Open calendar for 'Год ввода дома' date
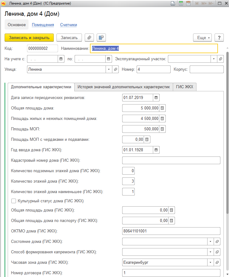The image size is (229, 277). pyautogui.click(x=156, y=150)
